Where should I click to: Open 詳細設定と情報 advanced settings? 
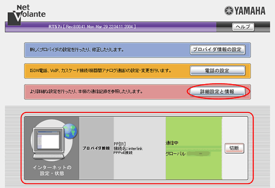click(x=217, y=91)
